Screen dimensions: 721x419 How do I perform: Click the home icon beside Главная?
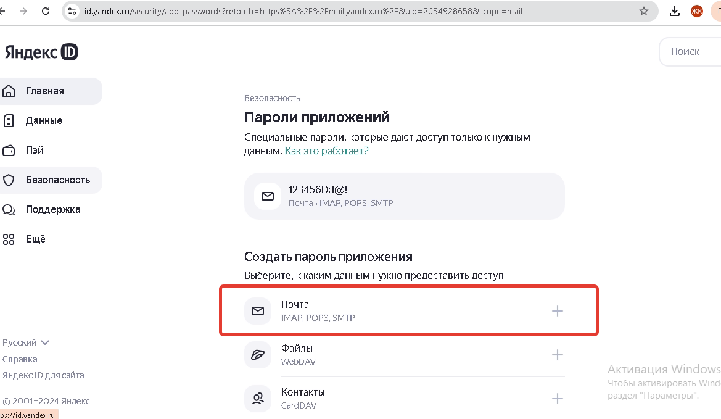9,91
